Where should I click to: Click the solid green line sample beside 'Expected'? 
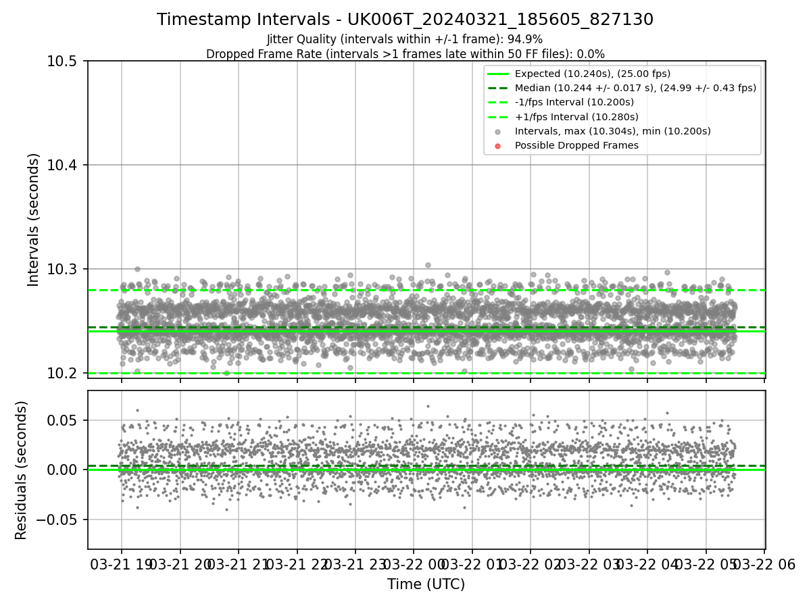(x=498, y=74)
